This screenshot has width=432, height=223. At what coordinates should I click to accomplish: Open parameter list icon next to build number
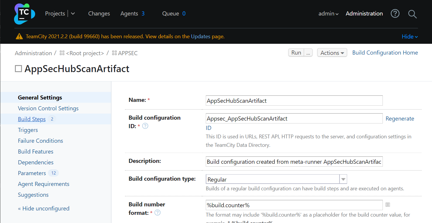(x=388, y=205)
